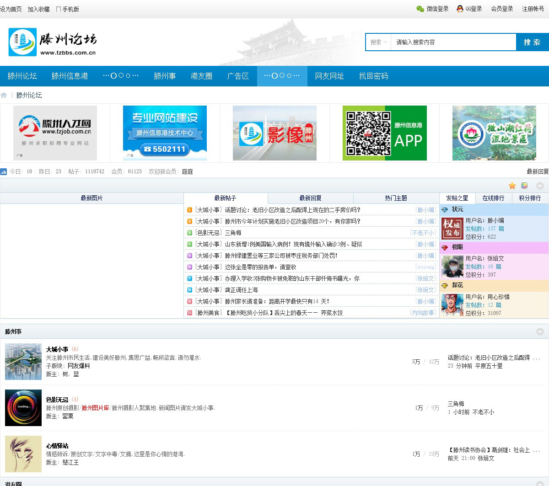This screenshot has width=549, height=486.
Task: Switch to 积分排行 tab
Action: click(530, 198)
